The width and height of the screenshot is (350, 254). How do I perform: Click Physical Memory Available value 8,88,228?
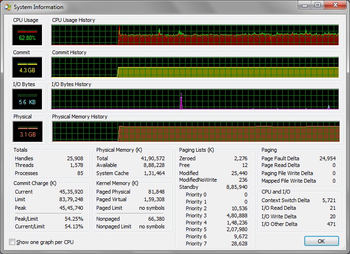pos(154,165)
